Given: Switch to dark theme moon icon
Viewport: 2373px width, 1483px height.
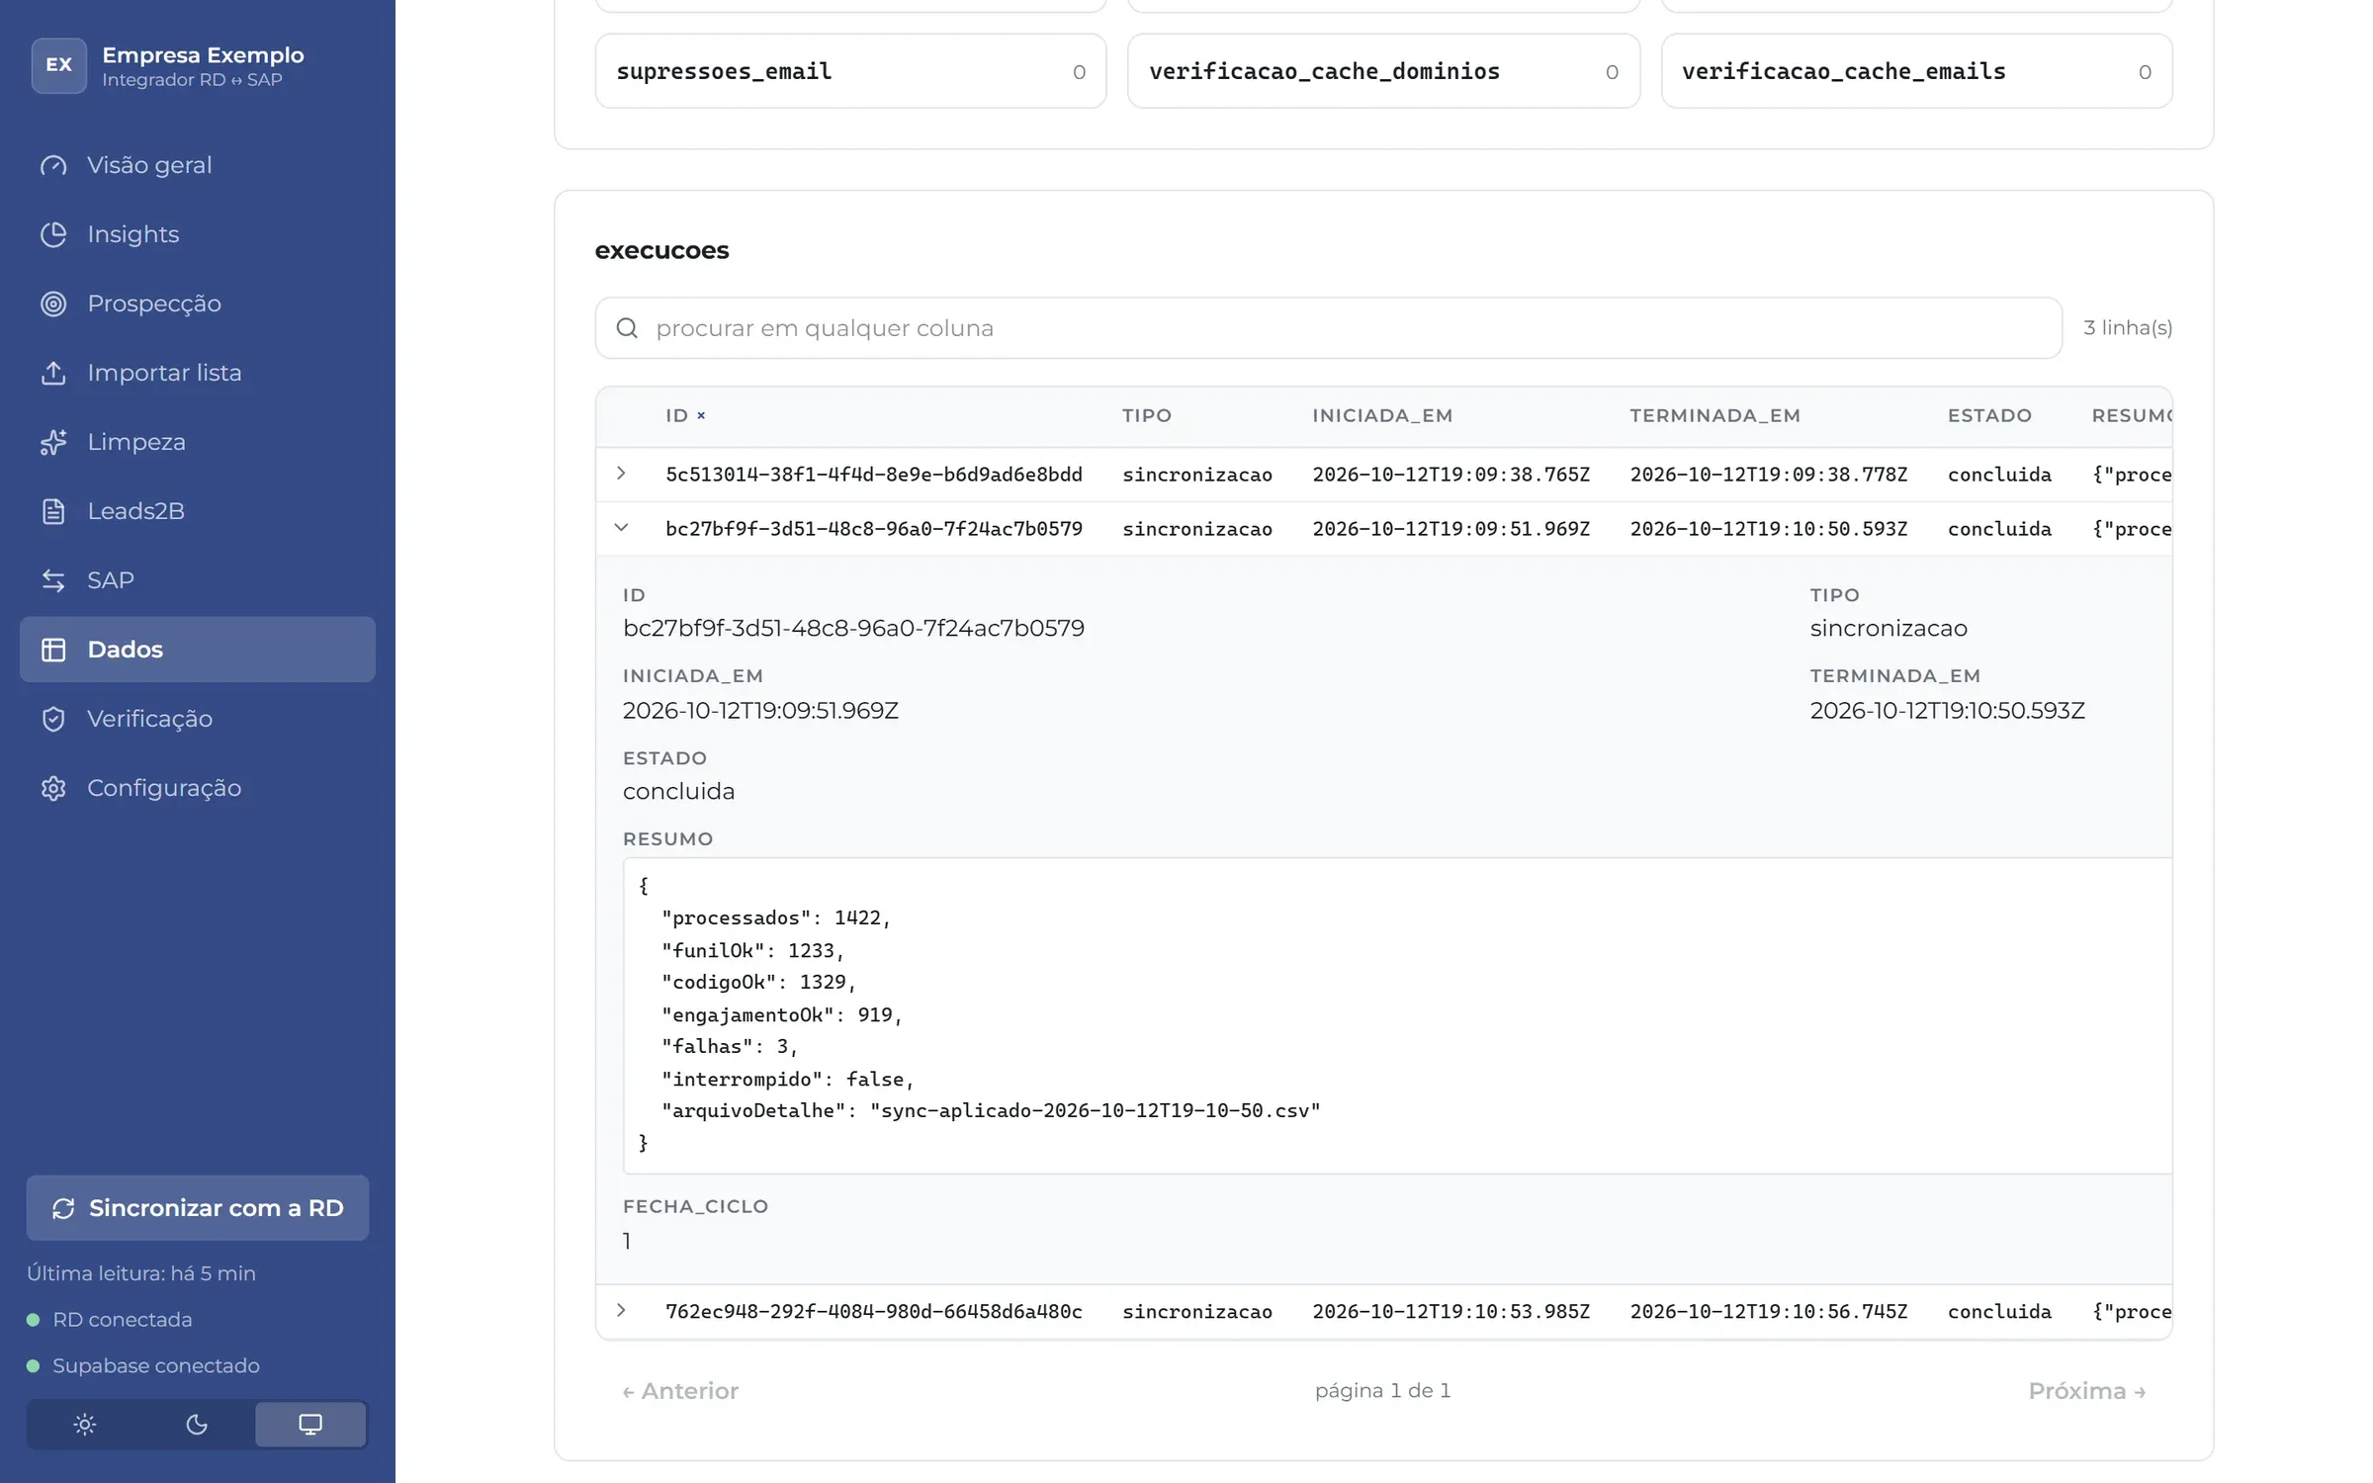Looking at the screenshot, I should 197,1425.
